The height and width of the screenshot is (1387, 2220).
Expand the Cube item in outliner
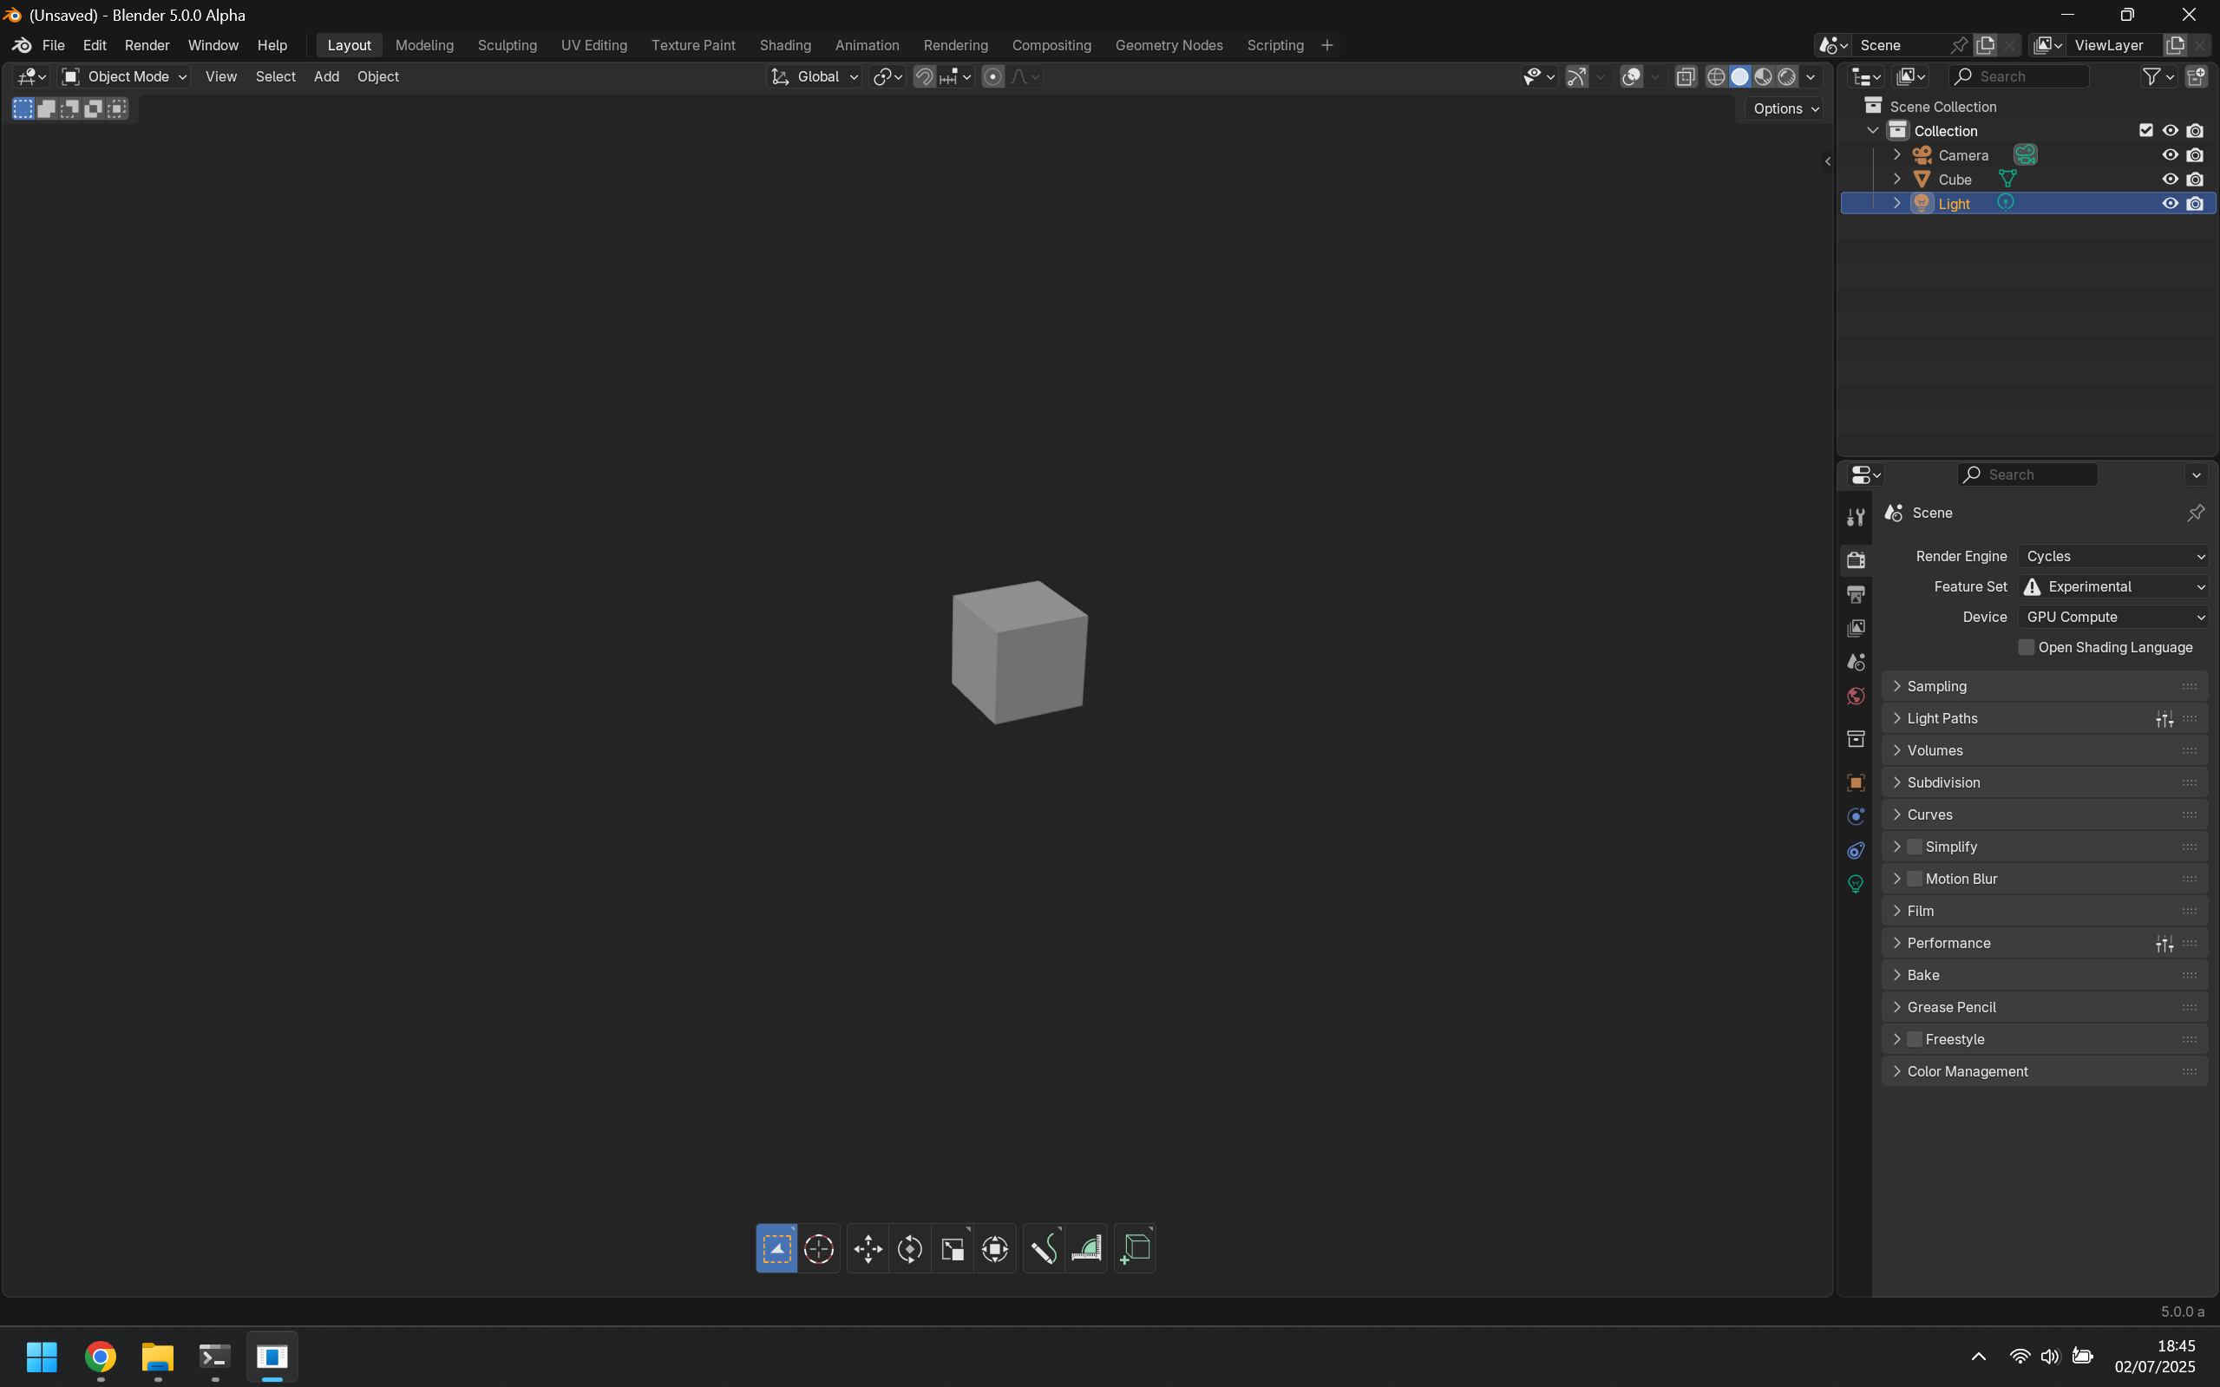point(1897,180)
